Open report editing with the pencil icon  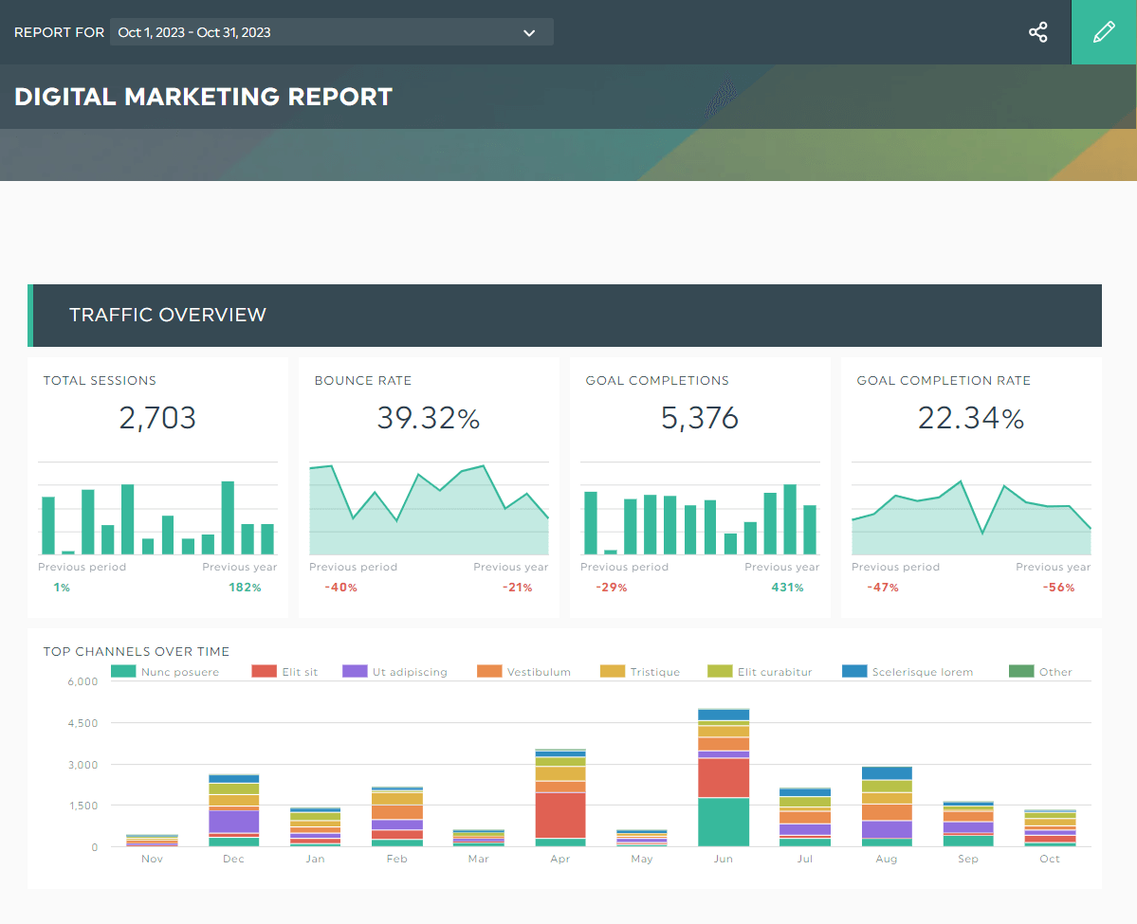click(1103, 31)
